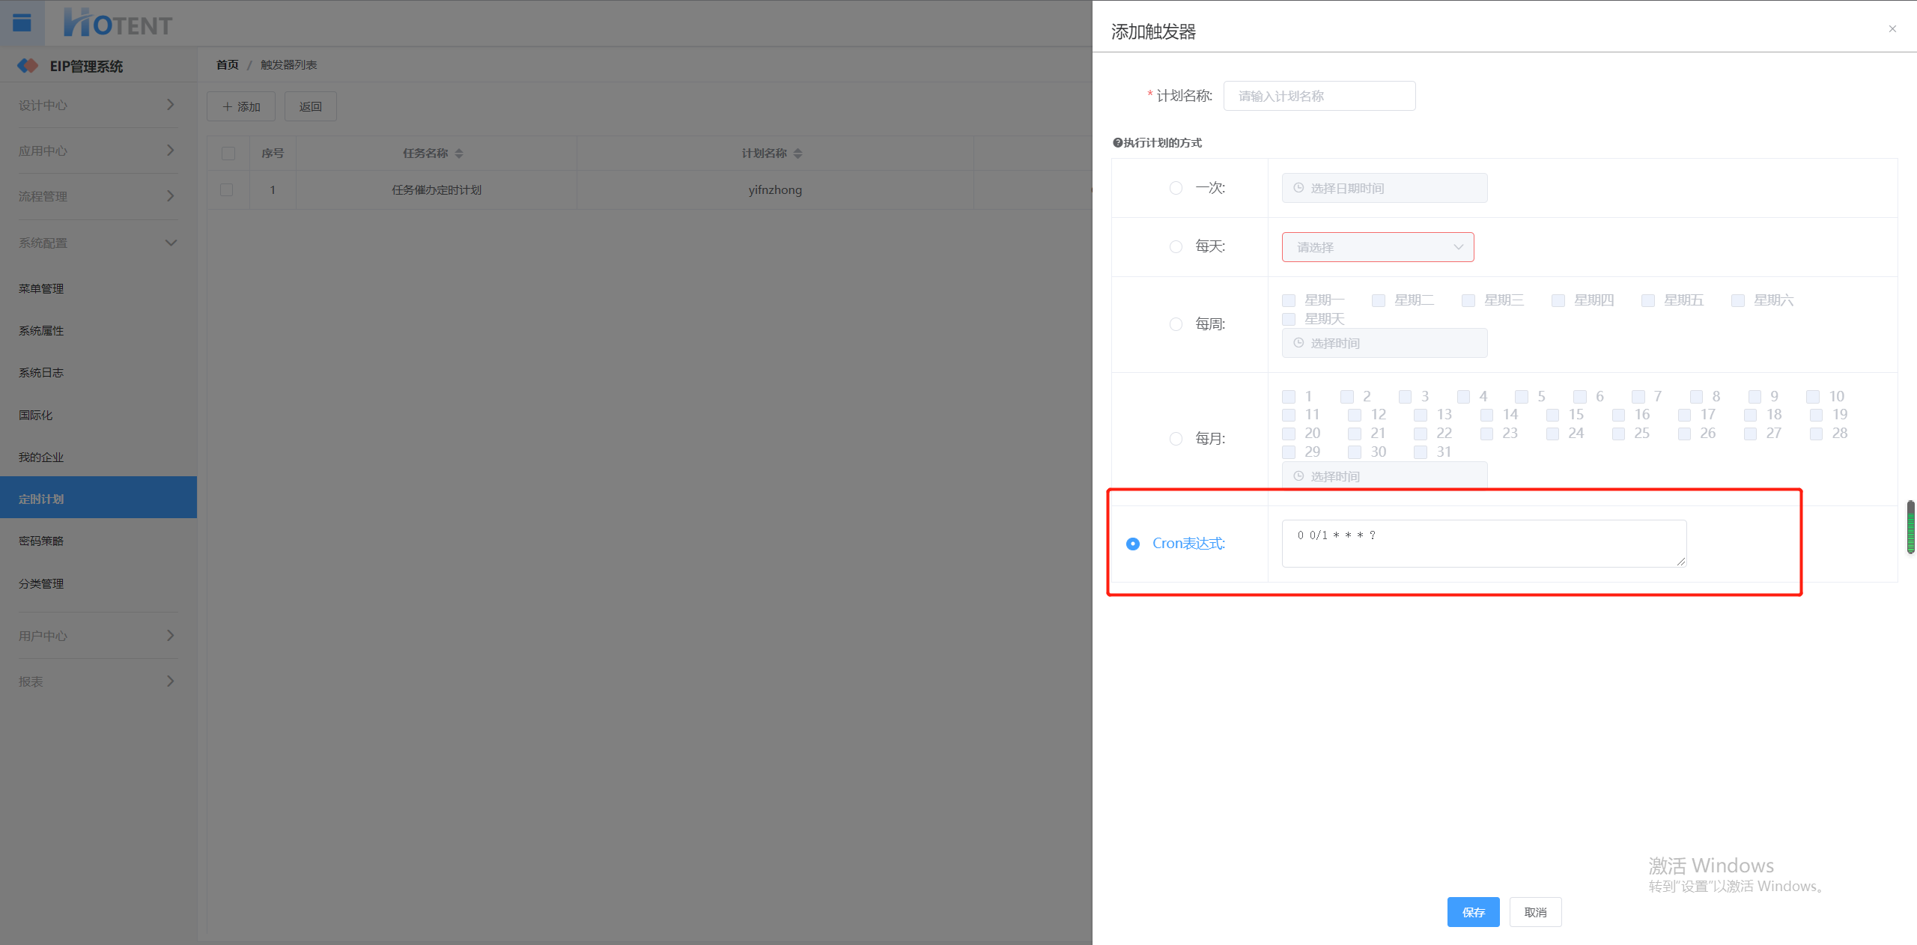Click the clock icon in weekly 选择时间 field
Viewport: 1917px width, 945px height.
pyautogui.click(x=1298, y=343)
